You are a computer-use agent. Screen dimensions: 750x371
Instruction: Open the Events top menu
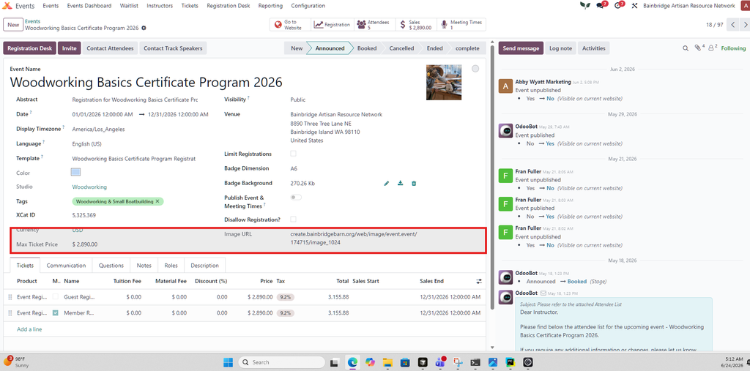pos(51,6)
